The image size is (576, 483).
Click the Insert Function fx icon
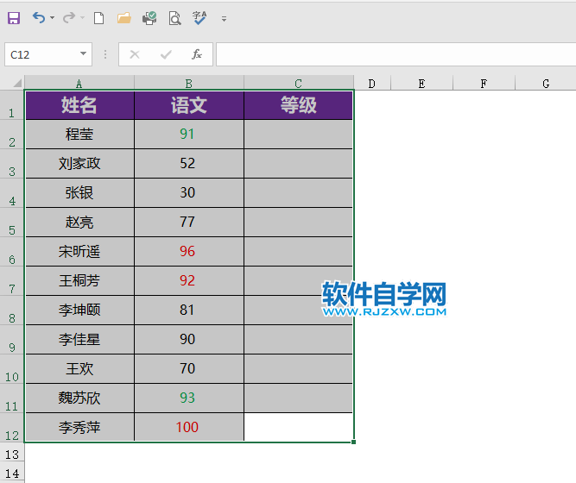click(x=197, y=54)
